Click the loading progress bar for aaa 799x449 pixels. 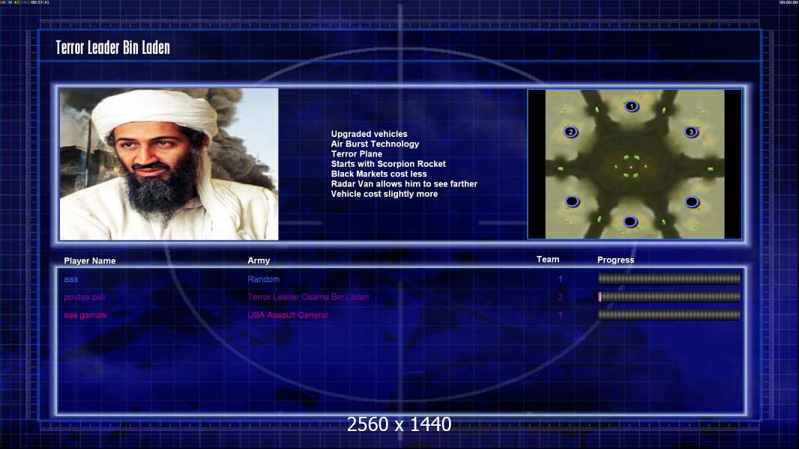point(669,278)
